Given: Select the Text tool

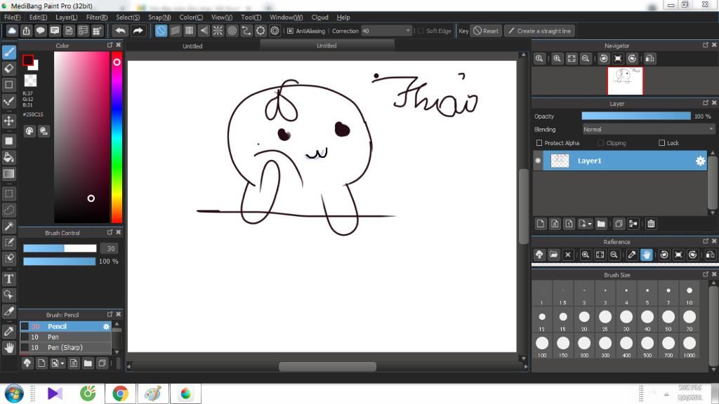Looking at the screenshot, I should 9,278.
